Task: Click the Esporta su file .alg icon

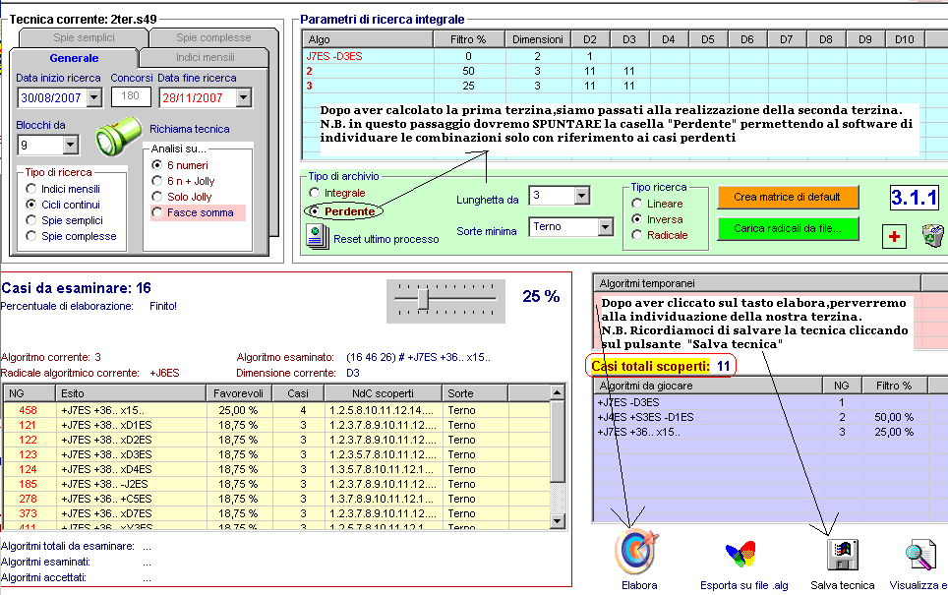Action: pyautogui.click(x=741, y=555)
